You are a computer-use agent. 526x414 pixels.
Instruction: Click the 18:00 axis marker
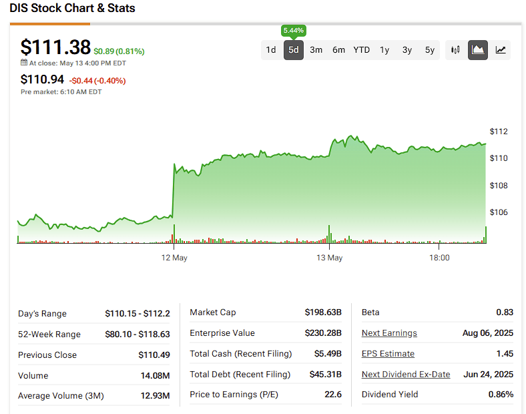(439, 258)
